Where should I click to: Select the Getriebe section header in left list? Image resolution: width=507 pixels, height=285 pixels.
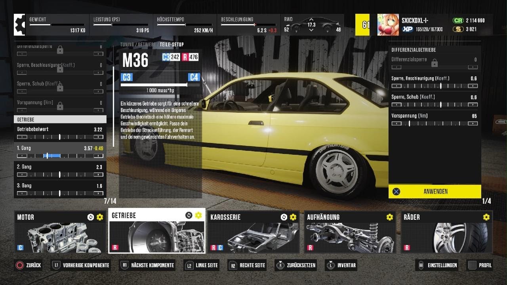tap(60, 119)
